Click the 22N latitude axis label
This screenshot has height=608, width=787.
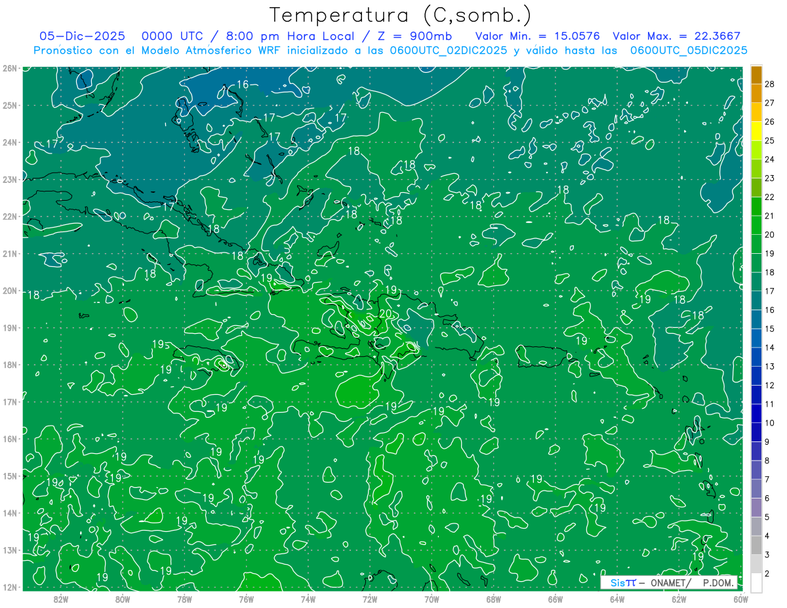pos(10,216)
